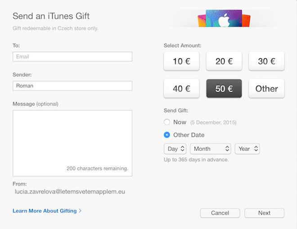Click the chevron beside Learn More About Gifting
This screenshot has width=297, height=229.
tap(81, 211)
